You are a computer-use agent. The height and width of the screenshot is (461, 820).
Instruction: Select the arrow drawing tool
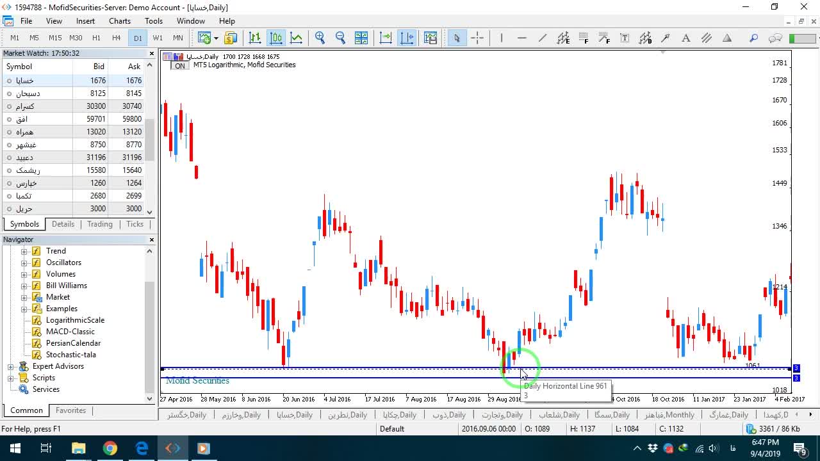666,38
